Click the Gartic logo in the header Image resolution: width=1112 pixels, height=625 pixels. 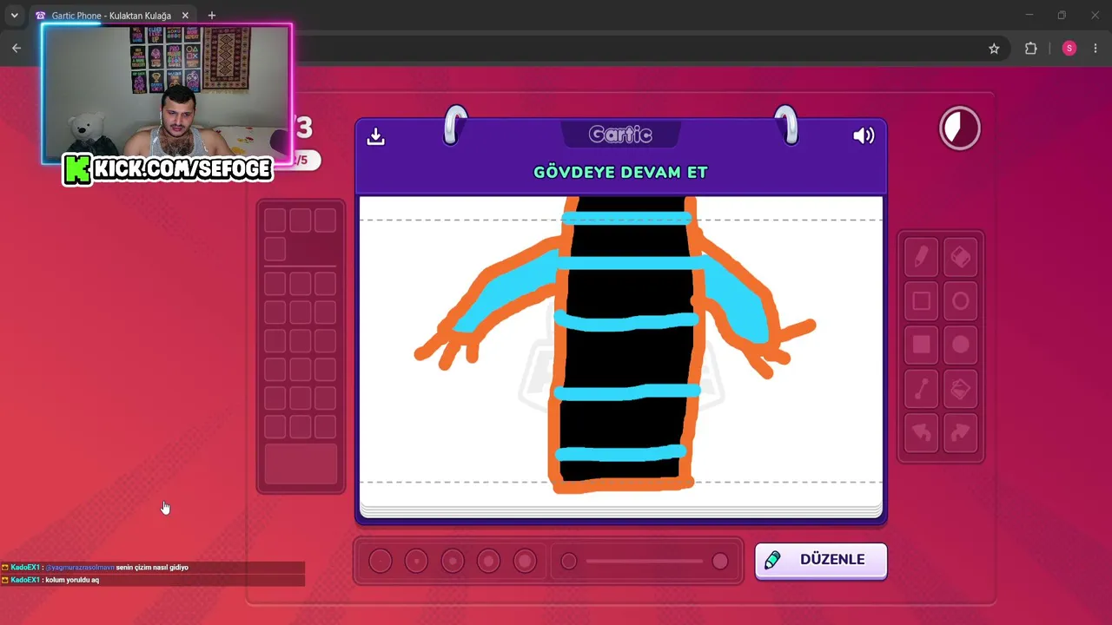click(x=620, y=135)
